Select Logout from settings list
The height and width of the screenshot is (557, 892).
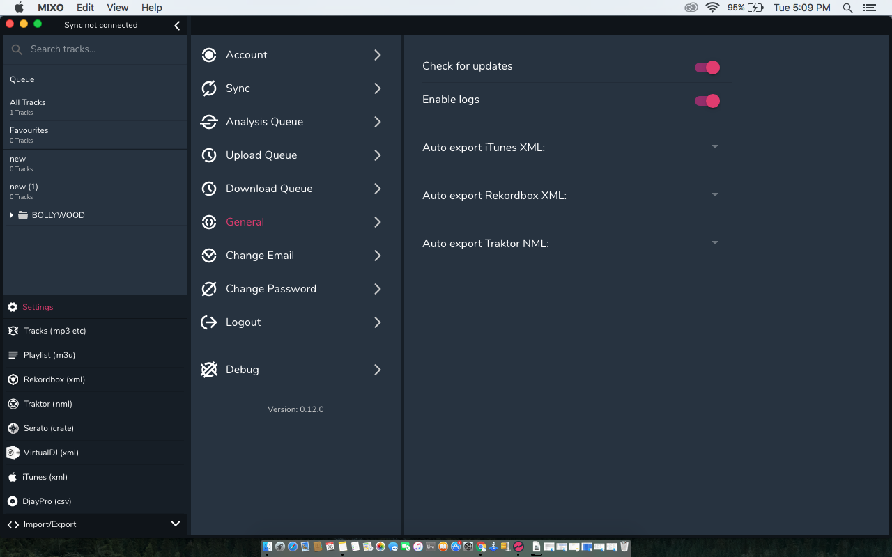pyautogui.click(x=243, y=322)
